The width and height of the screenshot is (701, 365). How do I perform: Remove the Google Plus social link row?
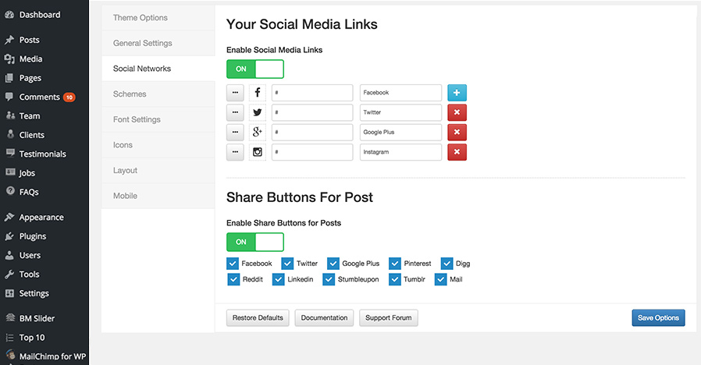(457, 133)
